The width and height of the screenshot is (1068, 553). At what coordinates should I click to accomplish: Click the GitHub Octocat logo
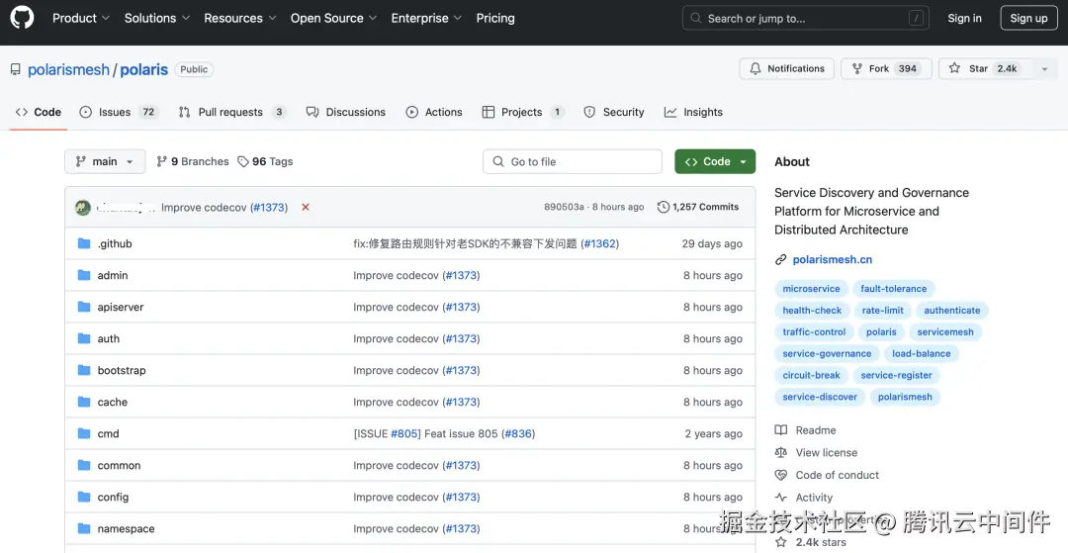pyautogui.click(x=22, y=18)
